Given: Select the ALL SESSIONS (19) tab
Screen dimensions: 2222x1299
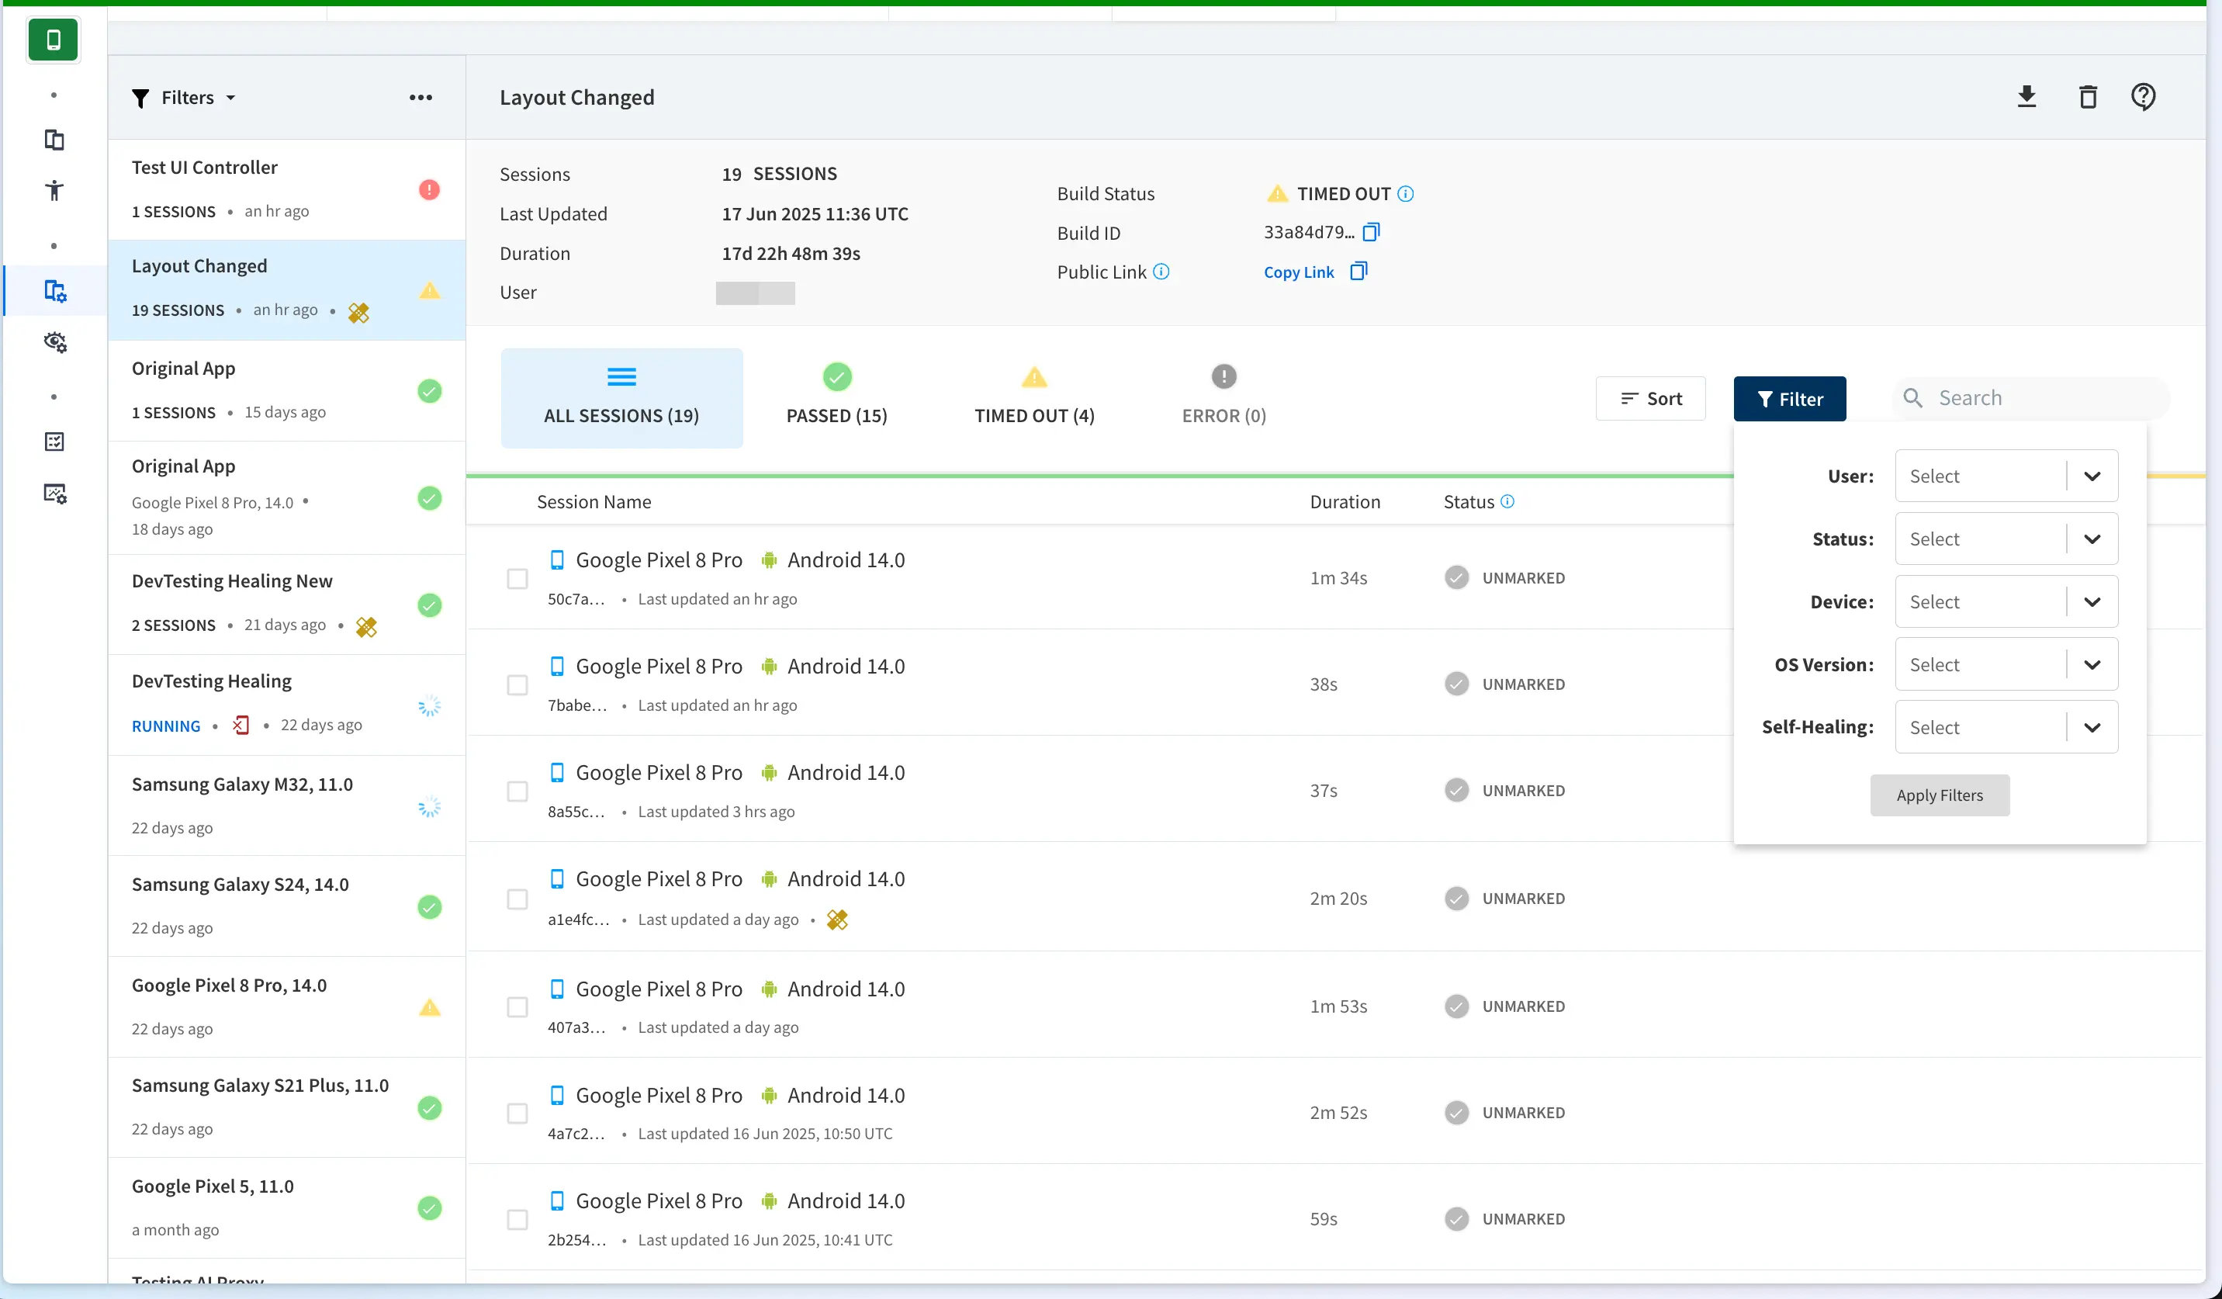Looking at the screenshot, I should [x=621, y=398].
